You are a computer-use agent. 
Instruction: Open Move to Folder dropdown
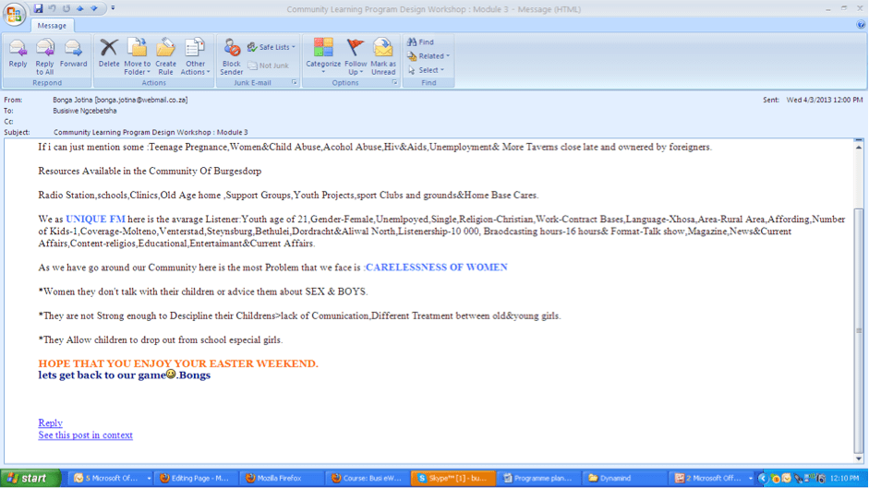click(x=137, y=56)
